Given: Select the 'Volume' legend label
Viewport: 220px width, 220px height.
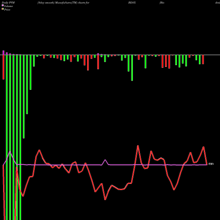Looking at the screenshot, I should pyautogui.click(x=8, y=6).
